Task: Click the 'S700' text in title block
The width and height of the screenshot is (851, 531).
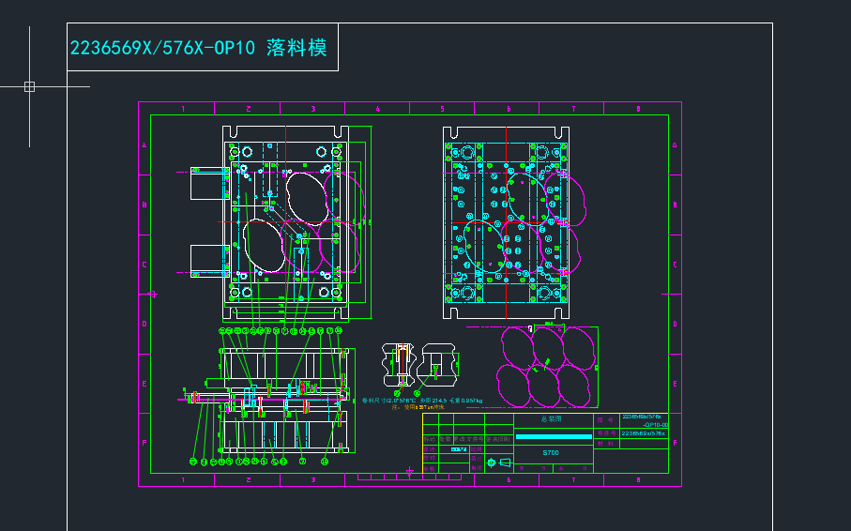Action: tap(551, 453)
